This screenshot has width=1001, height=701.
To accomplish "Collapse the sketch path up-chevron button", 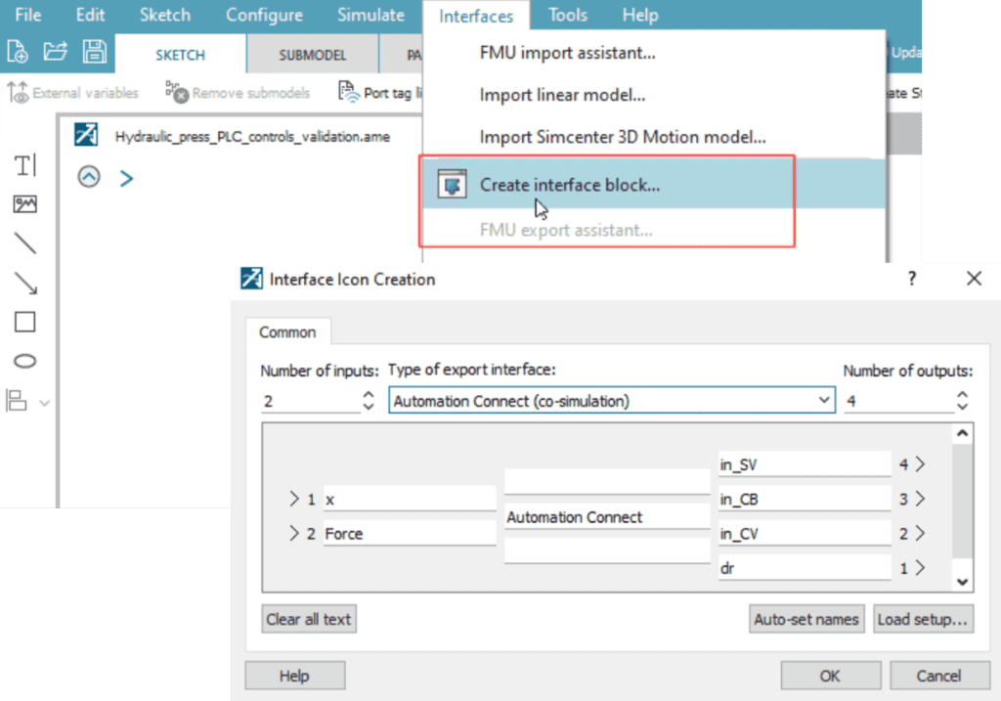I will point(89,177).
